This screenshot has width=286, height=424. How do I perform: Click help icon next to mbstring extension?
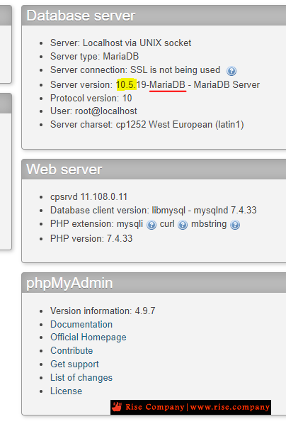point(235,225)
